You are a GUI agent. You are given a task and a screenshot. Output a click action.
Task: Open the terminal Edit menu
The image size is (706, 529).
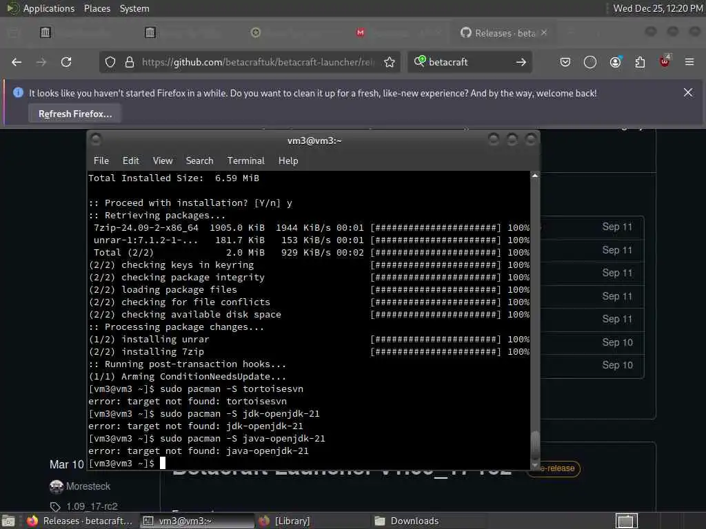pyautogui.click(x=130, y=160)
